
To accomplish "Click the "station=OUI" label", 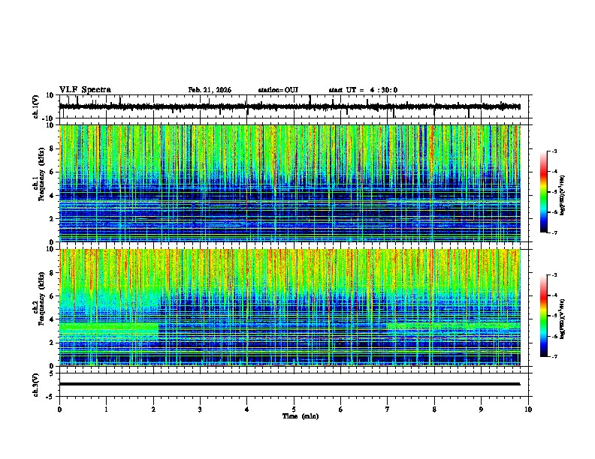I will pyautogui.click(x=278, y=90).
